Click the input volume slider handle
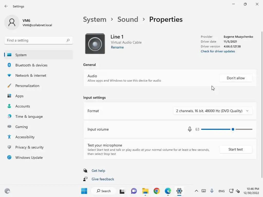The height and width of the screenshot is (197, 263). point(233,129)
